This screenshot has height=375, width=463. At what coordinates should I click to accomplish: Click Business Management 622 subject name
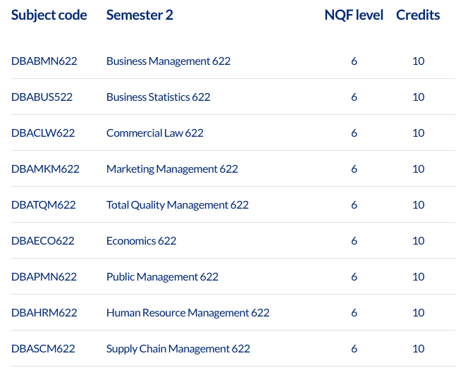coord(168,61)
